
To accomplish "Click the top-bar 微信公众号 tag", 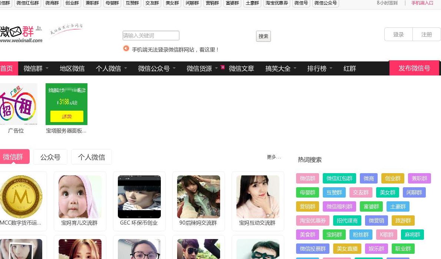I will [x=325, y=3].
